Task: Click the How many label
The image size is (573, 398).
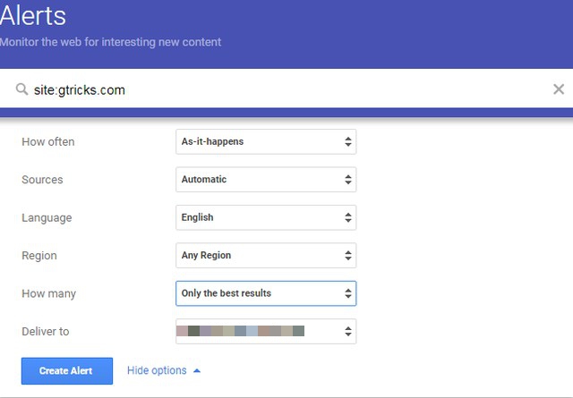Action: [x=48, y=293]
